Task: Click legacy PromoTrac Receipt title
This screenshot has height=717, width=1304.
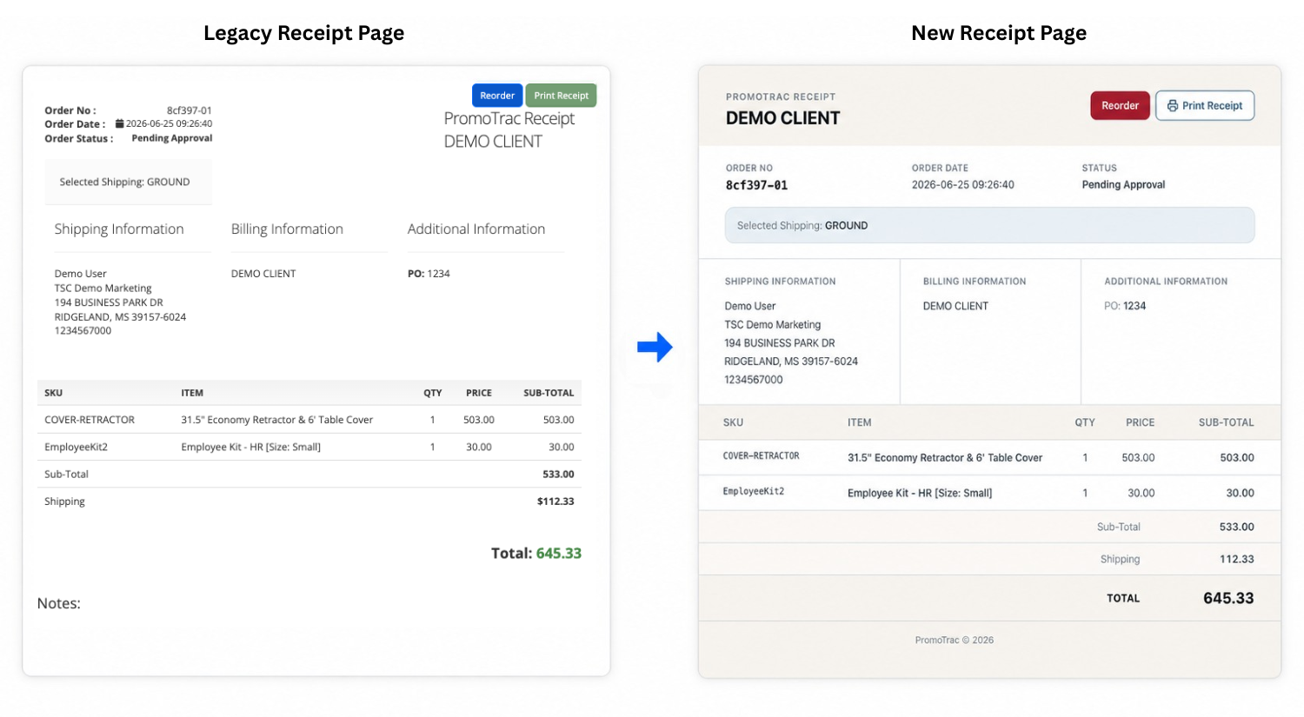Action: coord(509,118)
